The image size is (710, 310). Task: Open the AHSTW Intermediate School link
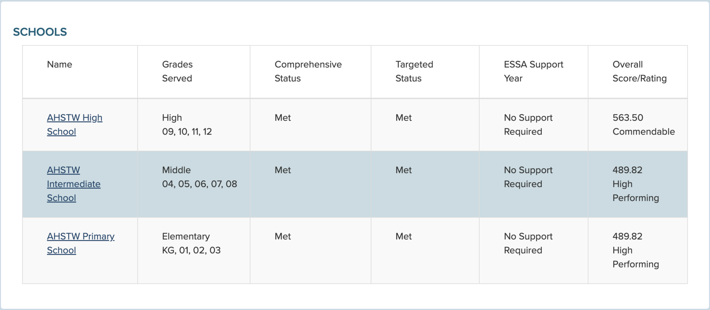pos(73,184)
